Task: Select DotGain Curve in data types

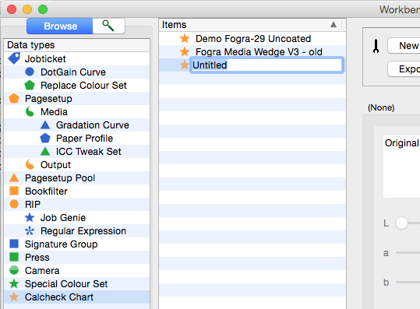Action: tap(77, 72)
